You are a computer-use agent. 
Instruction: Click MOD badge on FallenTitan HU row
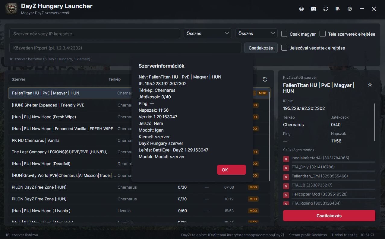(x=263, y=93)
